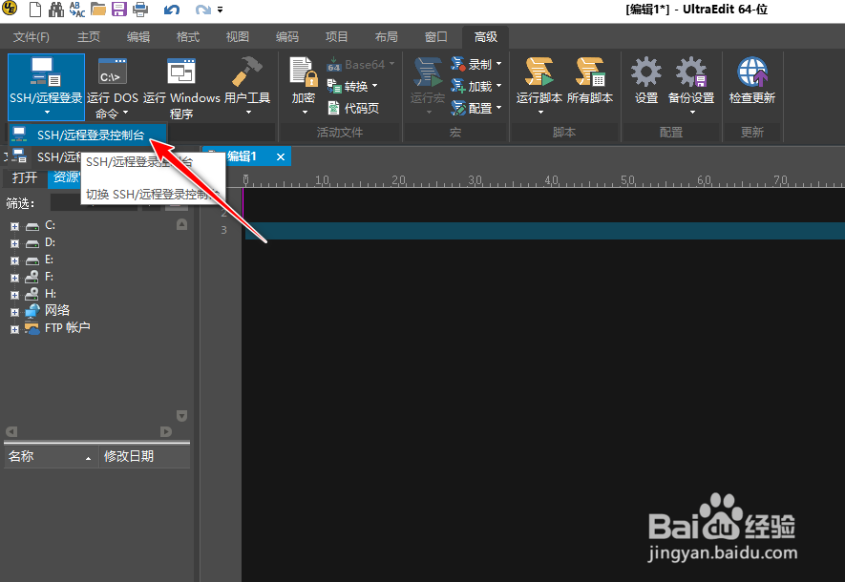Switch to the 资源 panel tab
This screenshot has width=845, height=582.
point(66,177)
